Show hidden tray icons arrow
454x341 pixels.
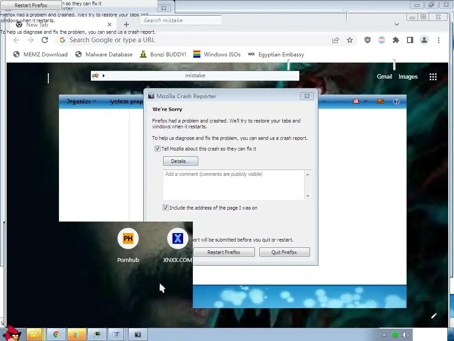(x=384, y=335)
